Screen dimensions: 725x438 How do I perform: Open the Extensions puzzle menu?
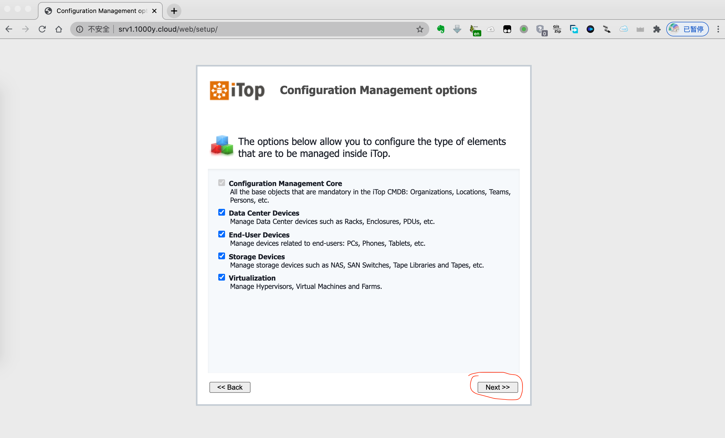(x=656, y=29)
